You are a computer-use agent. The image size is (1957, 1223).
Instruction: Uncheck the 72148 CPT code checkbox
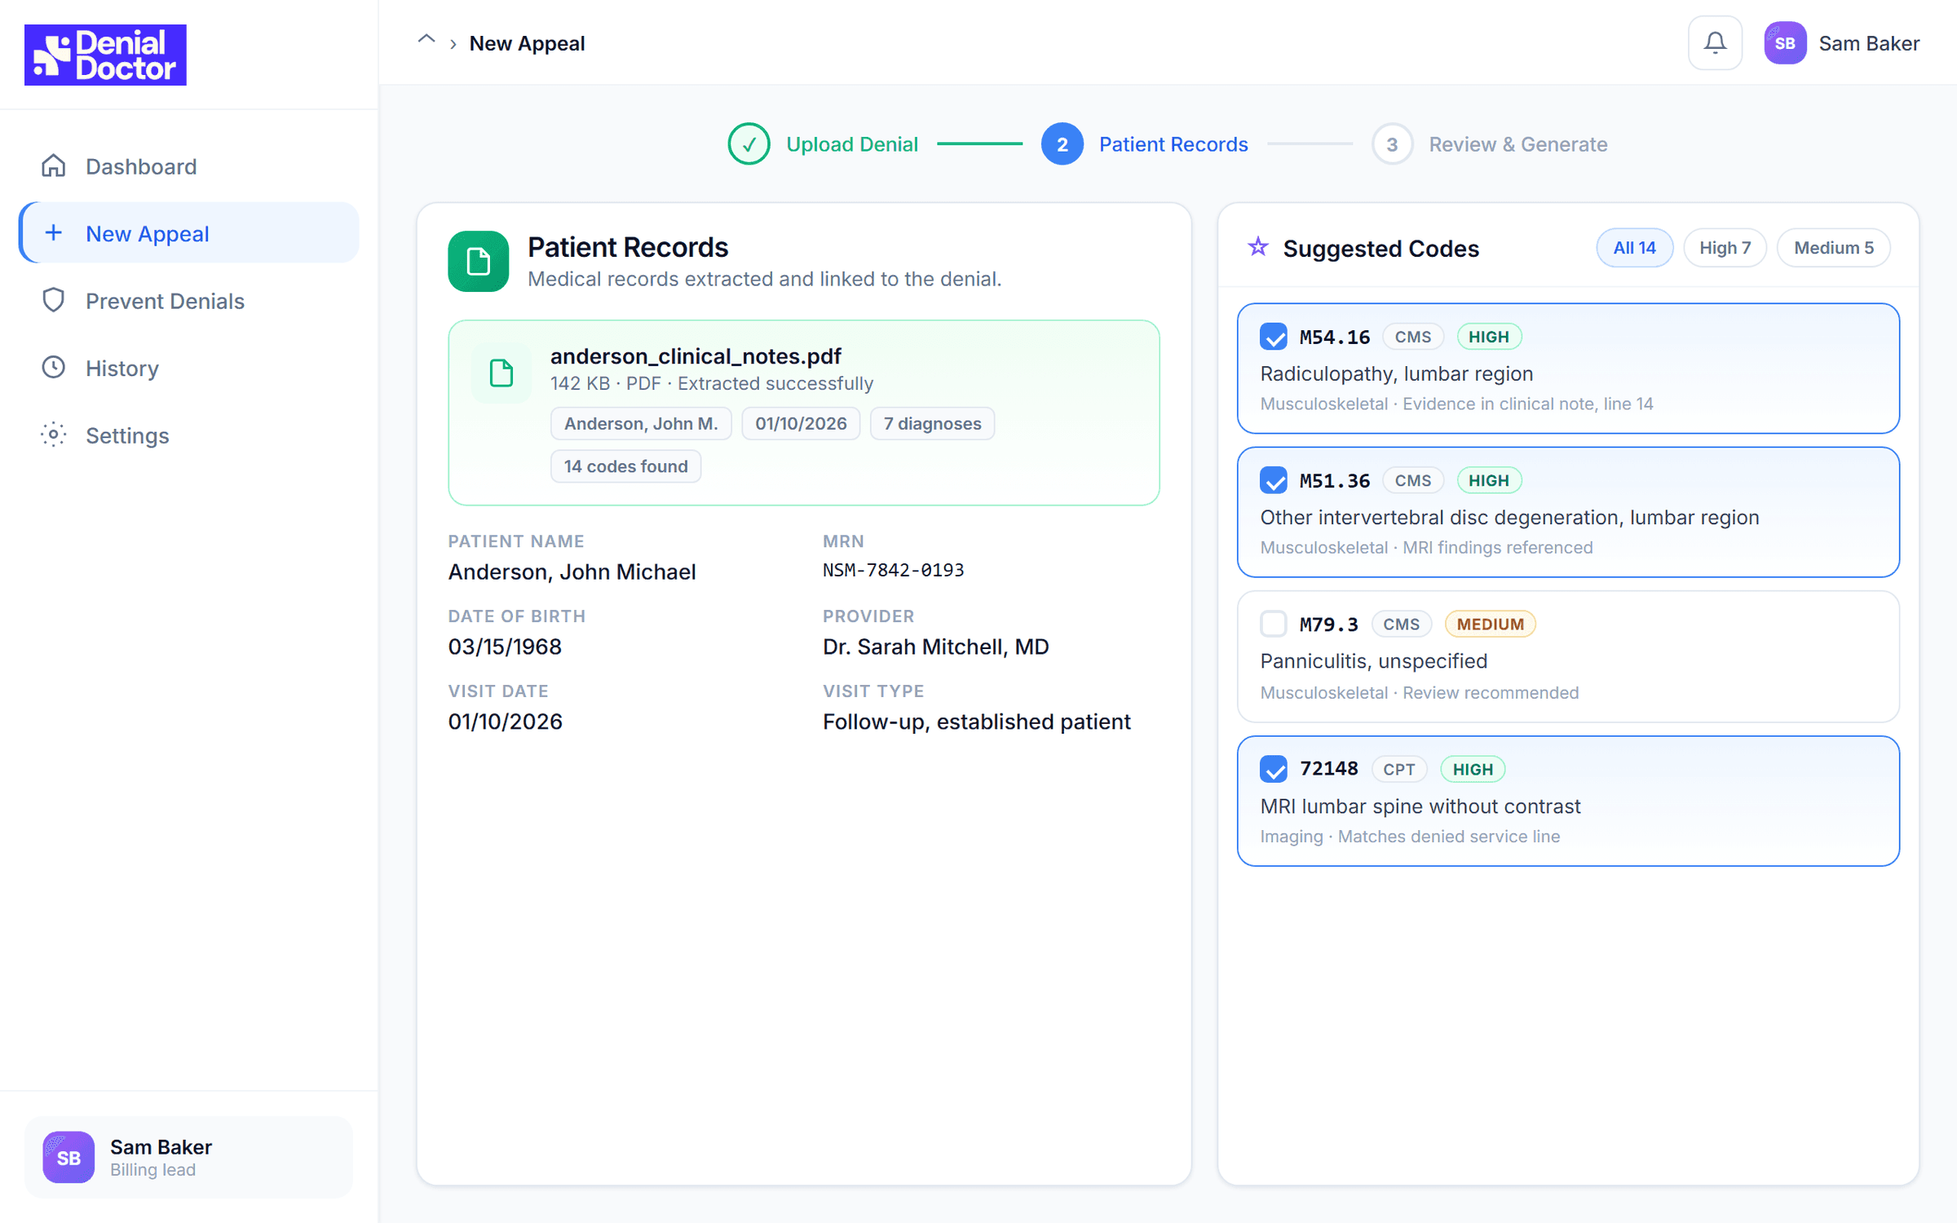(1274, 769)
